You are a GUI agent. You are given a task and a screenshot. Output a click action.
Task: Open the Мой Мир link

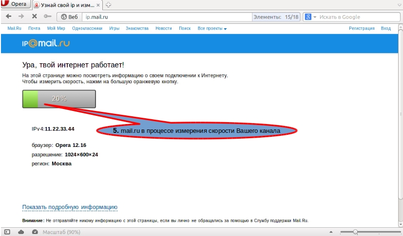click(56, 28)
